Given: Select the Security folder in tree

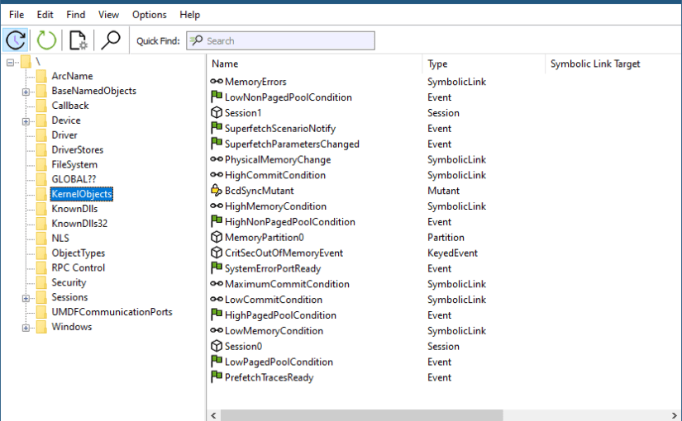Looking at the screenshot, I should coord(69,283).
